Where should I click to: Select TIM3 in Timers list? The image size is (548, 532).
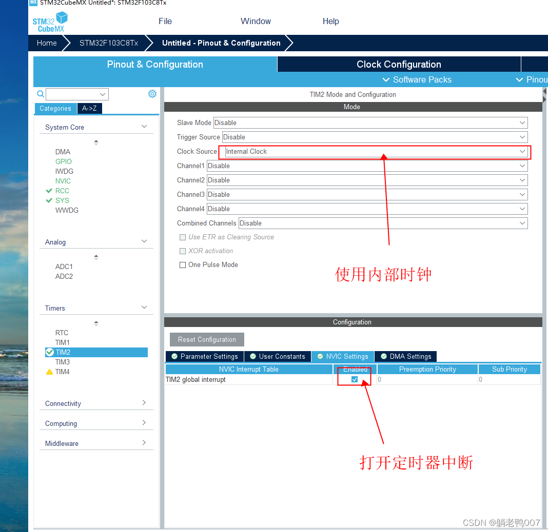click(63, 362)
